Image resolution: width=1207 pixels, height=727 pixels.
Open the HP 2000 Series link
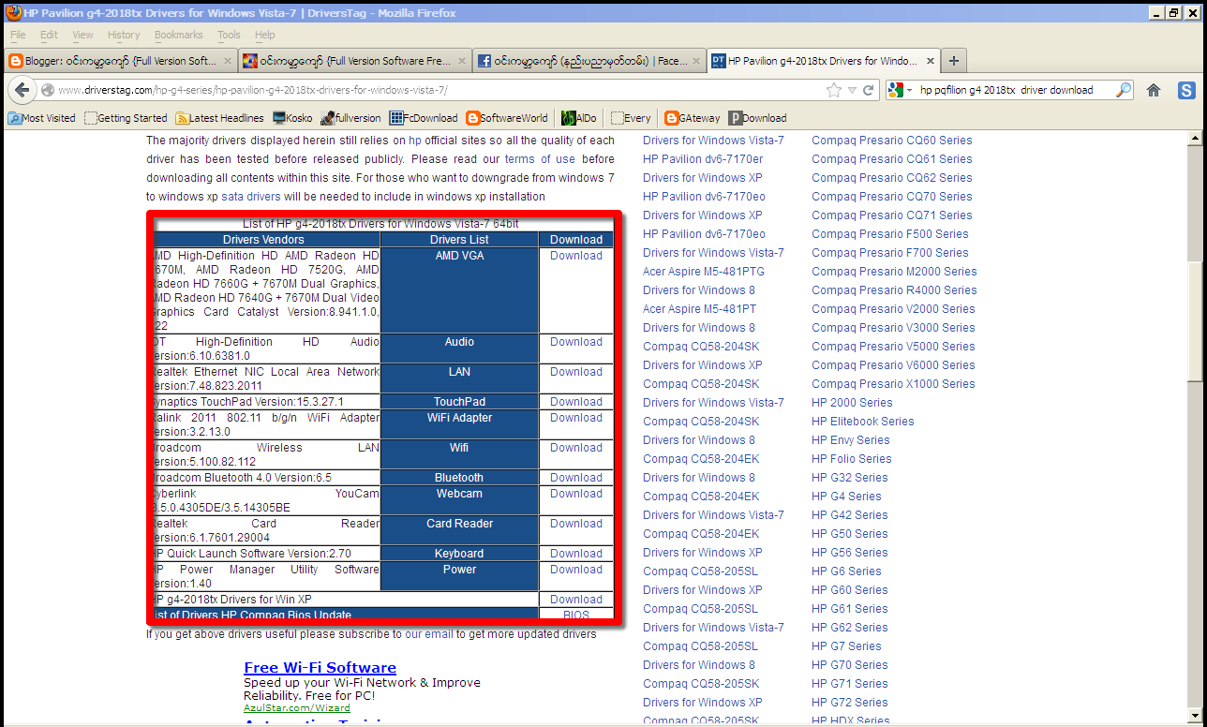tap(852, 403)
